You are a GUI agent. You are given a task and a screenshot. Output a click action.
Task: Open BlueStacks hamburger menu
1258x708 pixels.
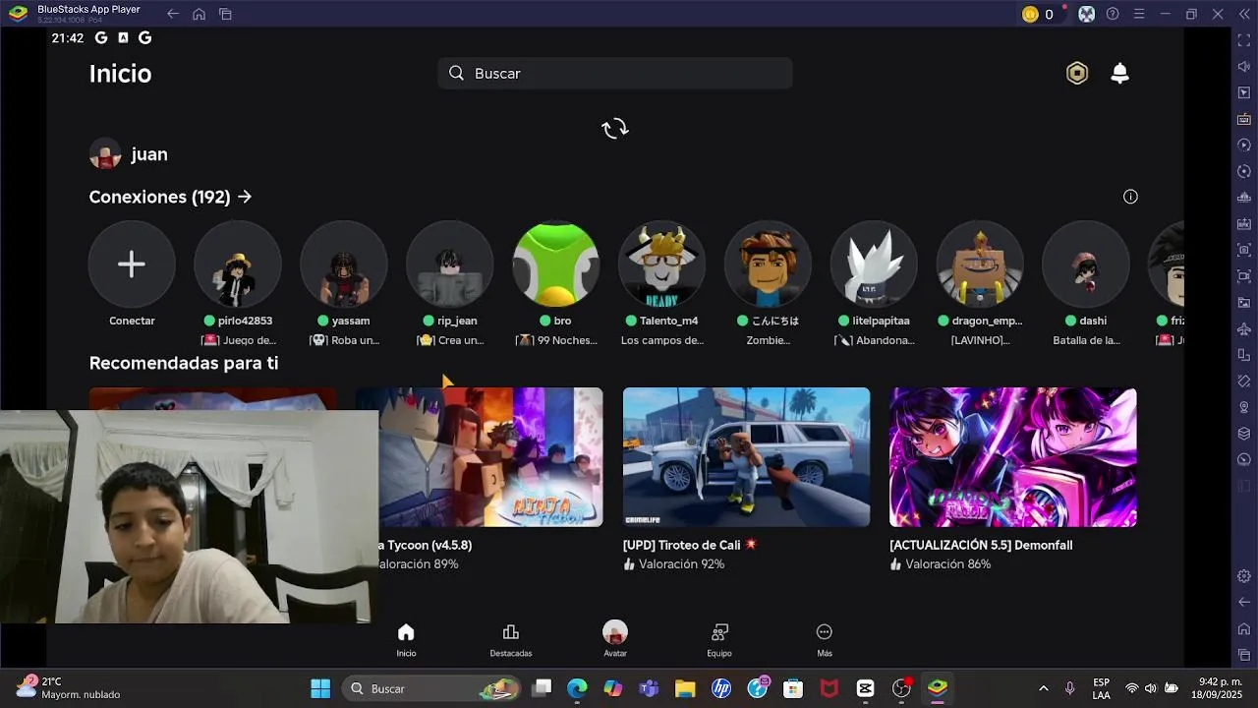pos(1139,14)
